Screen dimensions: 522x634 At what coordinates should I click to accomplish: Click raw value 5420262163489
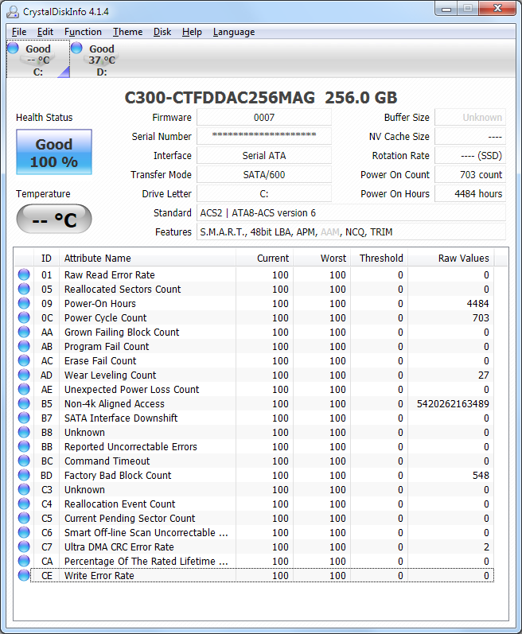click(453, 403)
